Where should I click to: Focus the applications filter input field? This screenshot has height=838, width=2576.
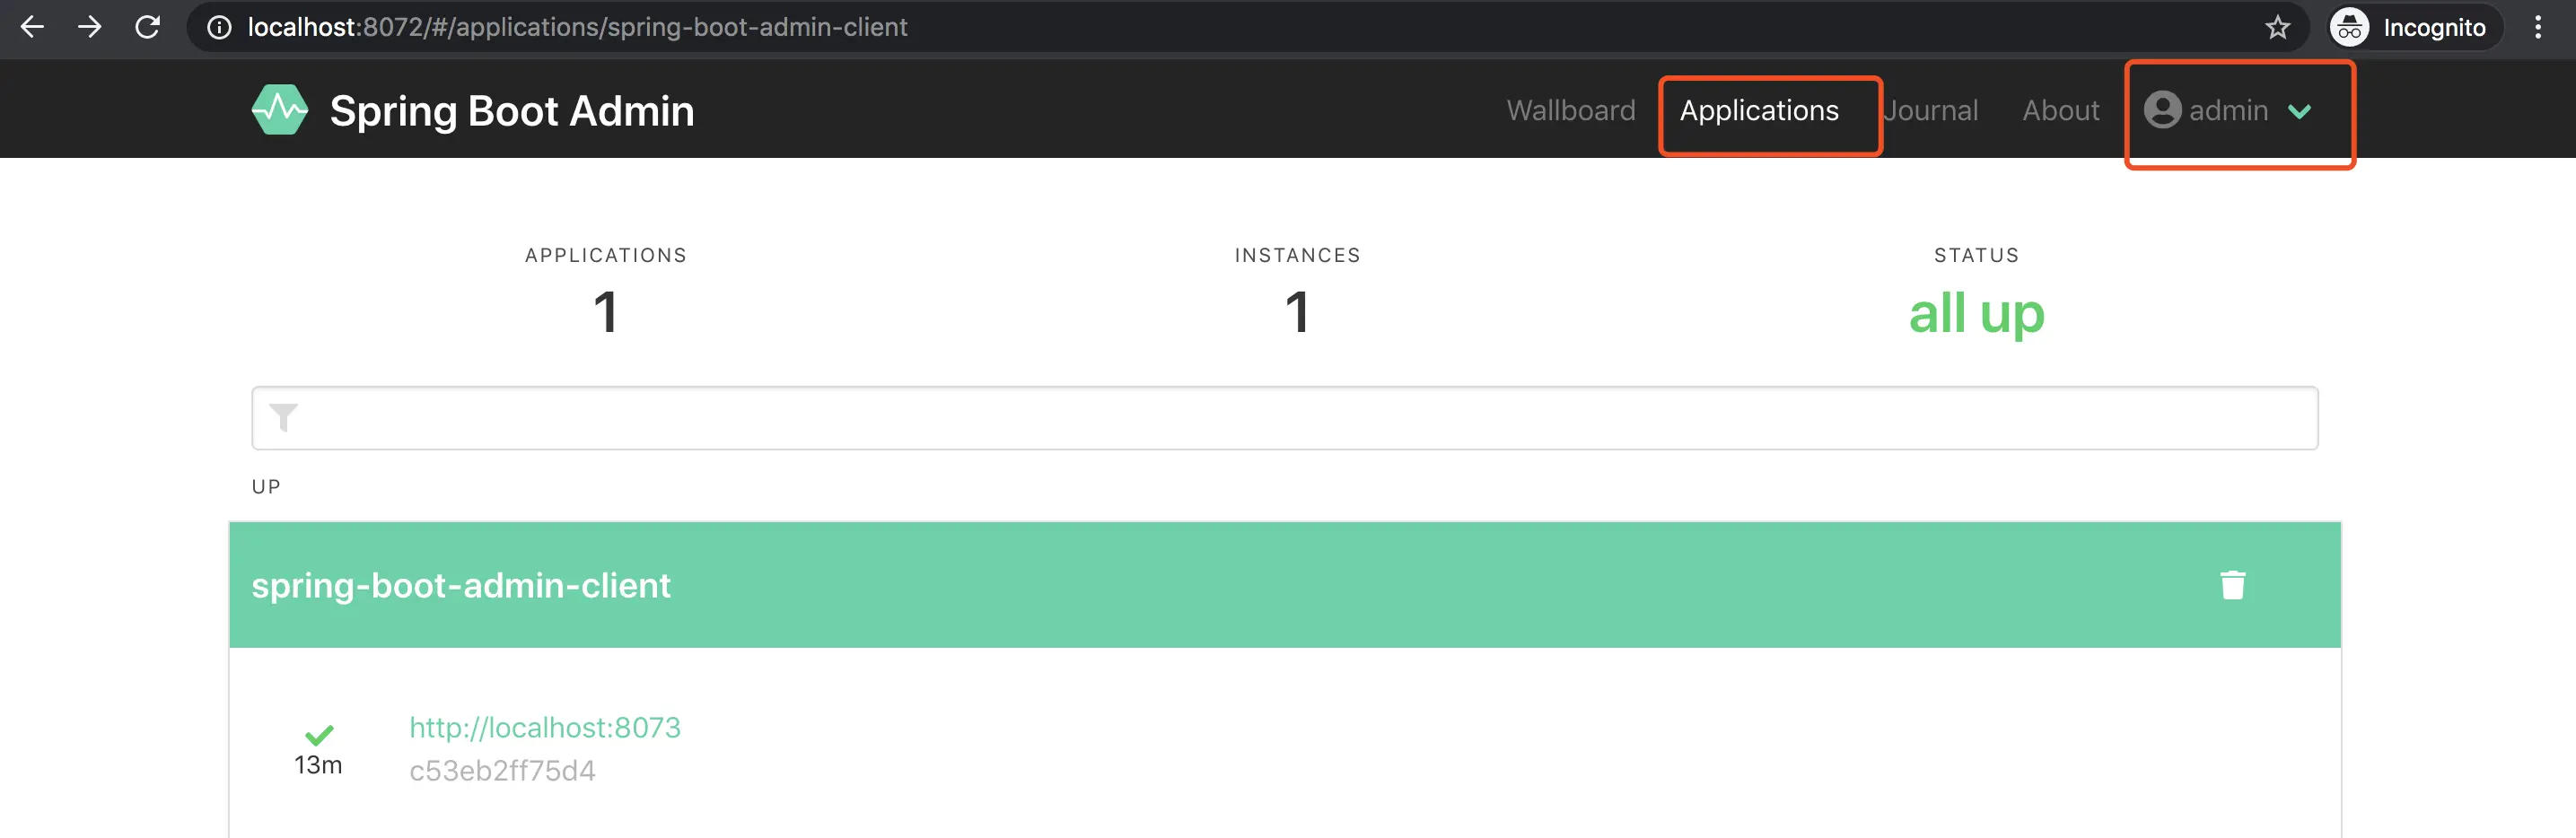click(1284, 418)
